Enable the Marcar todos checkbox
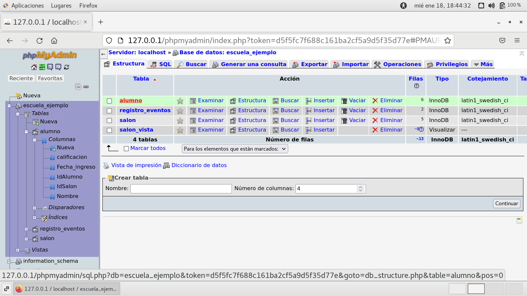Viewport: 527px width, 296px height. [126, 149]
